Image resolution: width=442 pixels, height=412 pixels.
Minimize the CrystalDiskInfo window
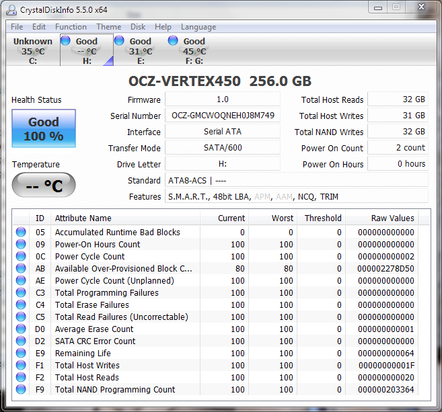(378, 7)
